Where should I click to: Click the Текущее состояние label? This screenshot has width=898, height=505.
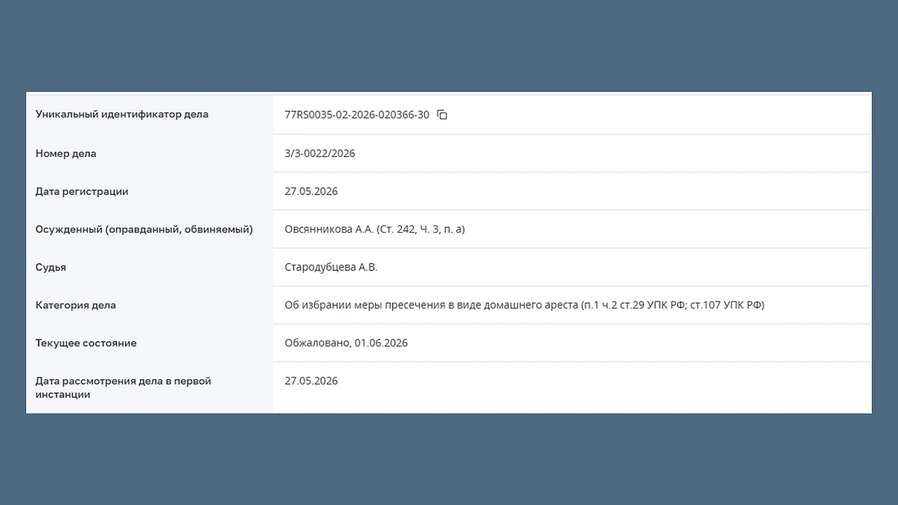86,343
